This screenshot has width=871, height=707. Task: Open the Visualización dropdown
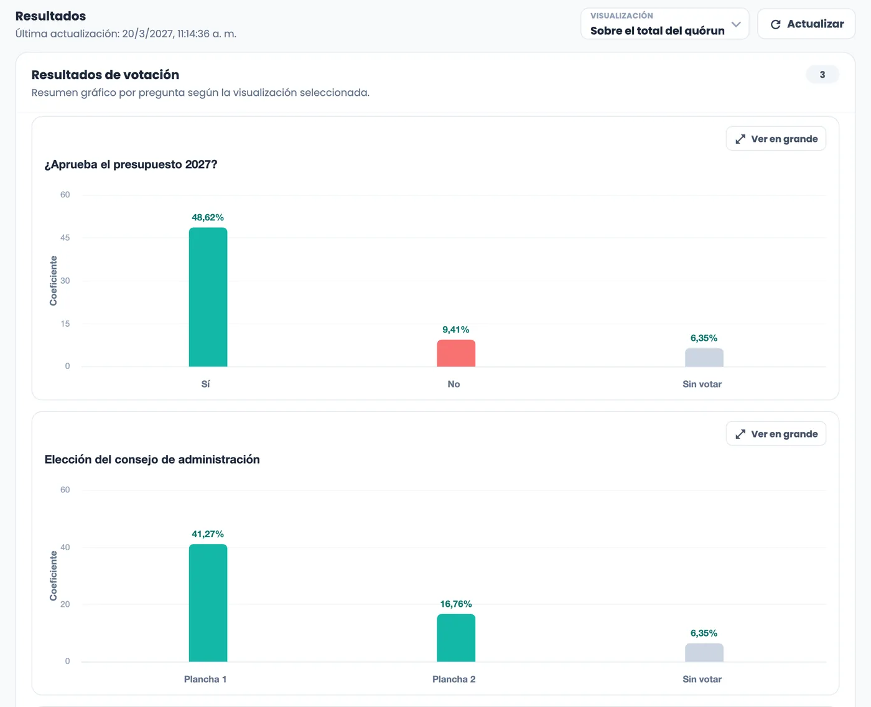pos(664,24)
